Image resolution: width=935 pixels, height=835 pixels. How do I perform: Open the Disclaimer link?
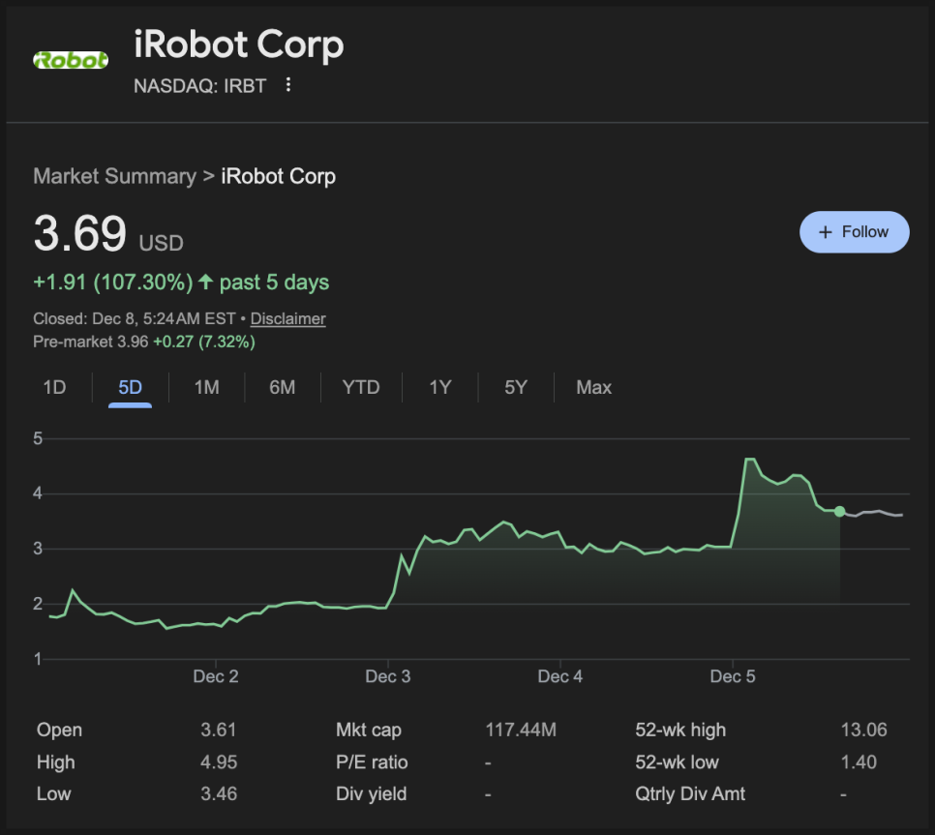tap(287, 318)
